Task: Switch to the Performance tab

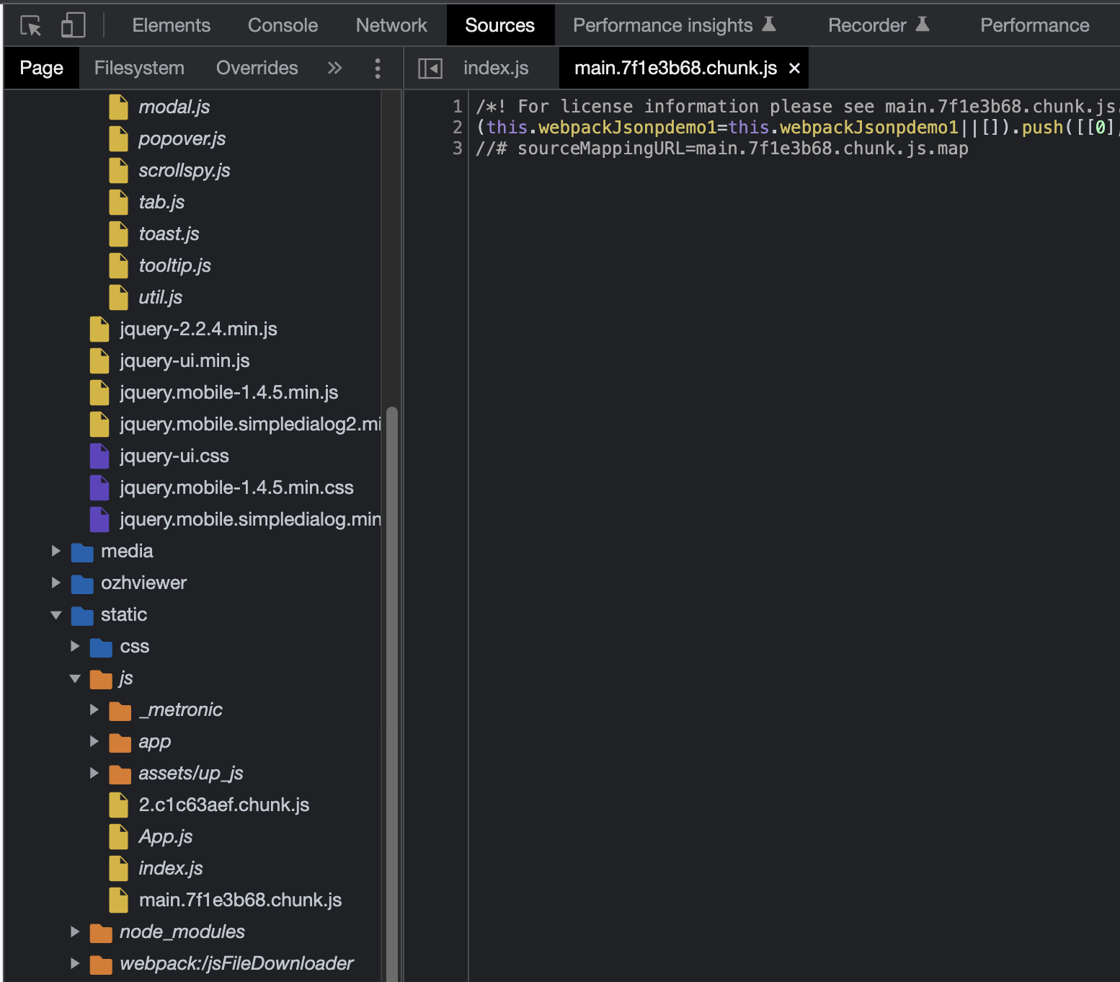Action: [1035, 25]
